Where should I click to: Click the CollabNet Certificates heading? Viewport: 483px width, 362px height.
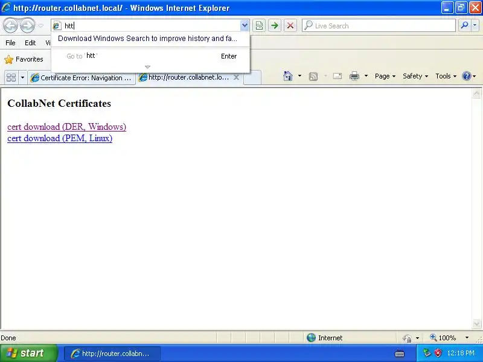pos(59,103)
